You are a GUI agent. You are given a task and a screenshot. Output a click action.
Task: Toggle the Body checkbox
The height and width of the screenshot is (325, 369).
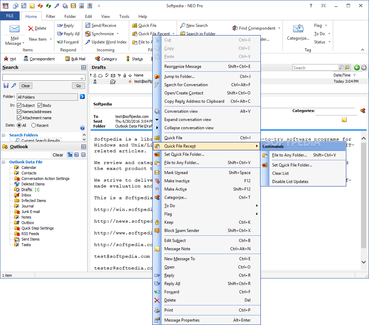click(x=40, y=105)
